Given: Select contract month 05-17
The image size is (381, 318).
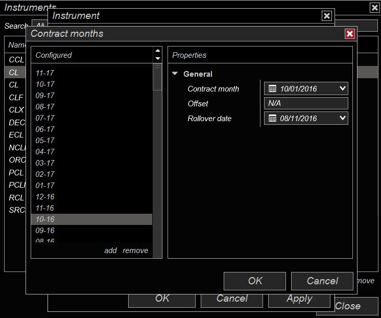Looking at the screenshot, I should click(91, 141).
